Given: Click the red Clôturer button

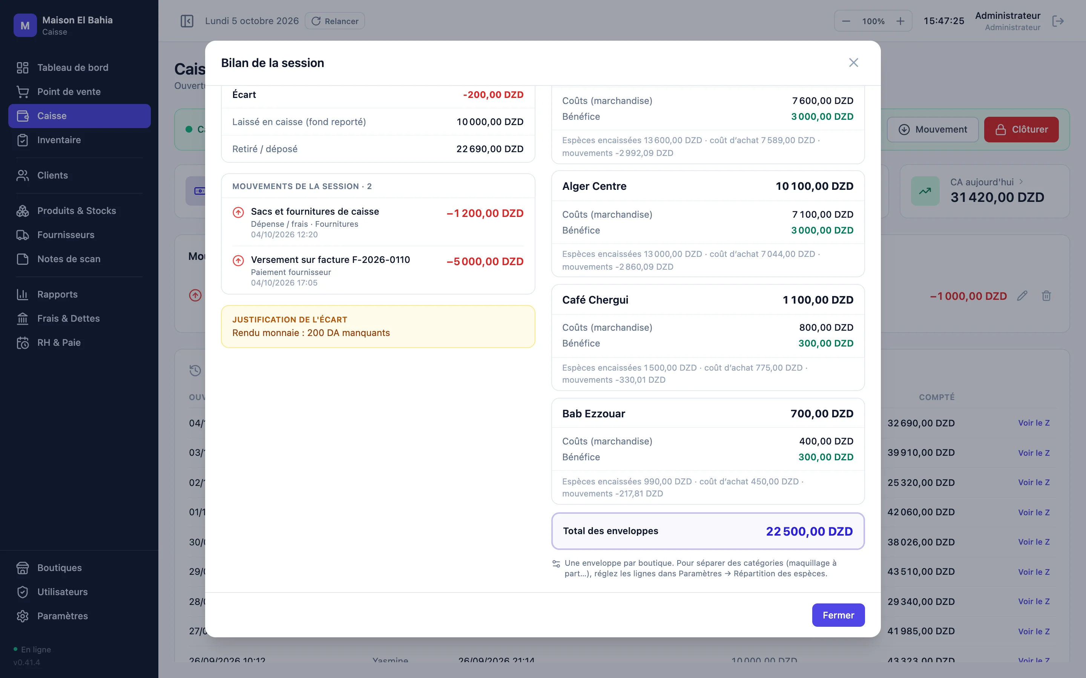Looking at the screenshot, I should click(1021, 130).
